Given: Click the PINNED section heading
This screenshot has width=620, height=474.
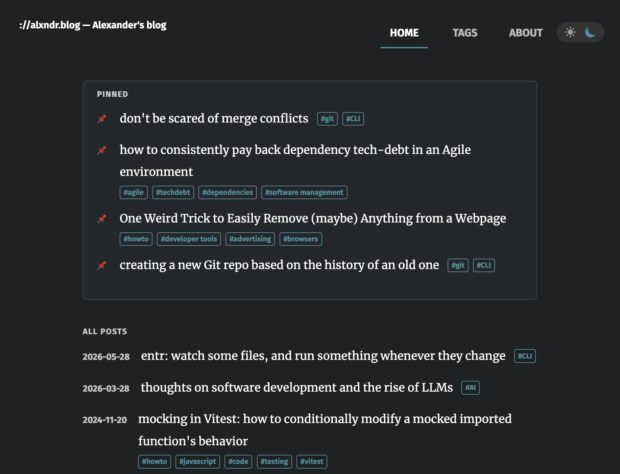Looking at the screenshot, I should pos(113,94).
